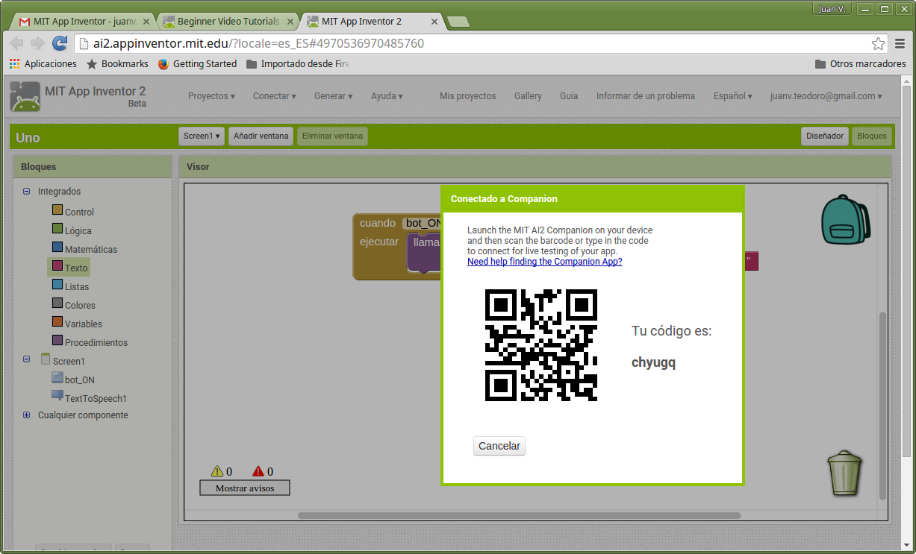Click the Mostrar avisos button
The image size is (916, 554).
click(x=245, y=488)
